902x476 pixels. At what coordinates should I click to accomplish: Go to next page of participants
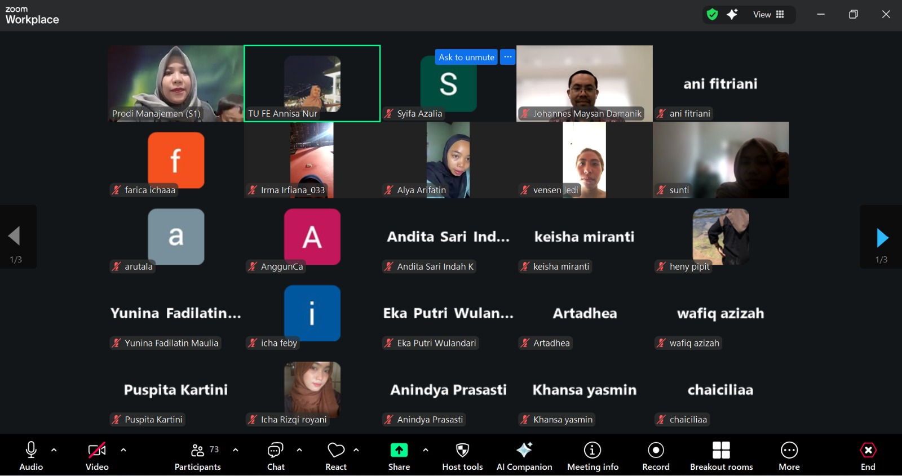[x=882, y=238]
